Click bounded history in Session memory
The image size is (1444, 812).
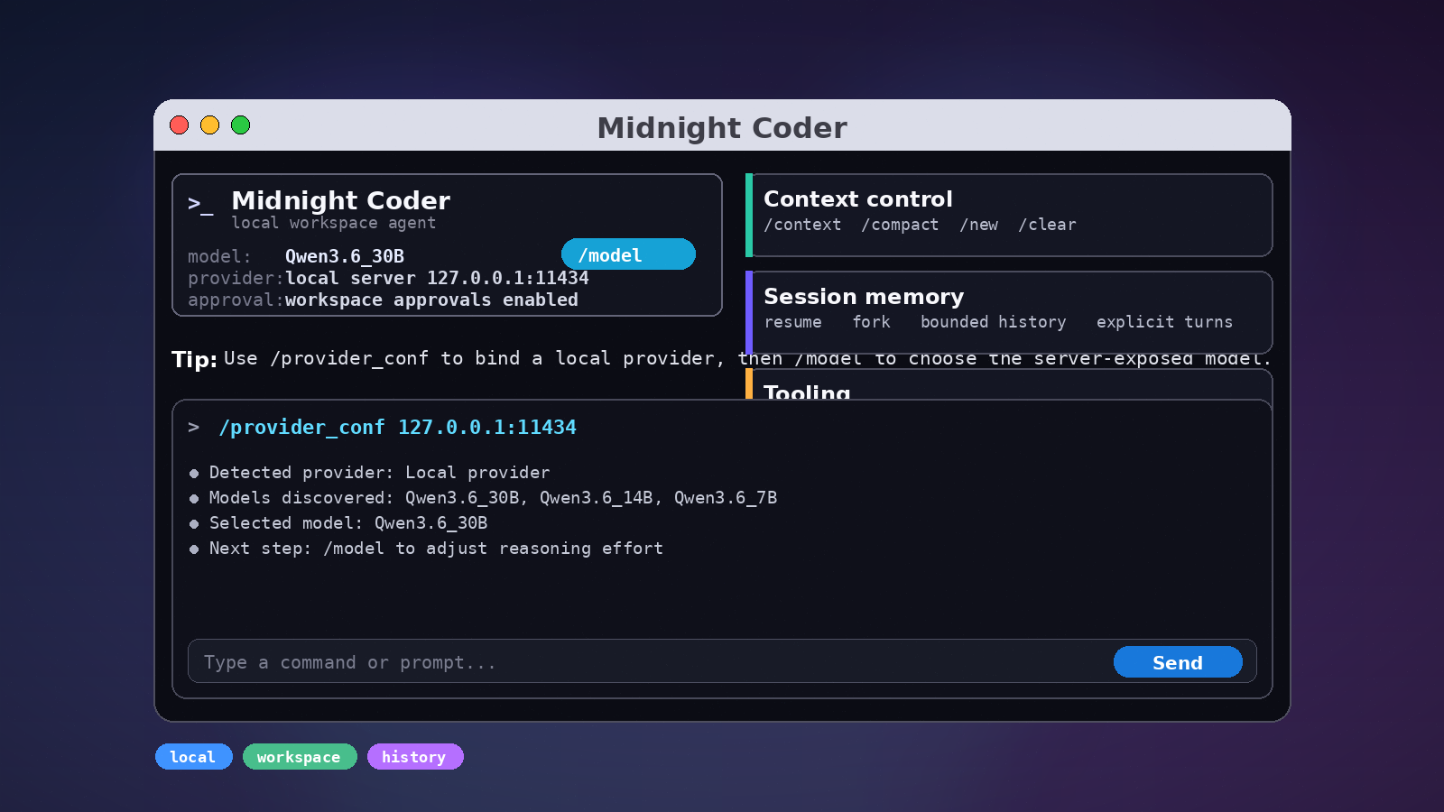993,322
